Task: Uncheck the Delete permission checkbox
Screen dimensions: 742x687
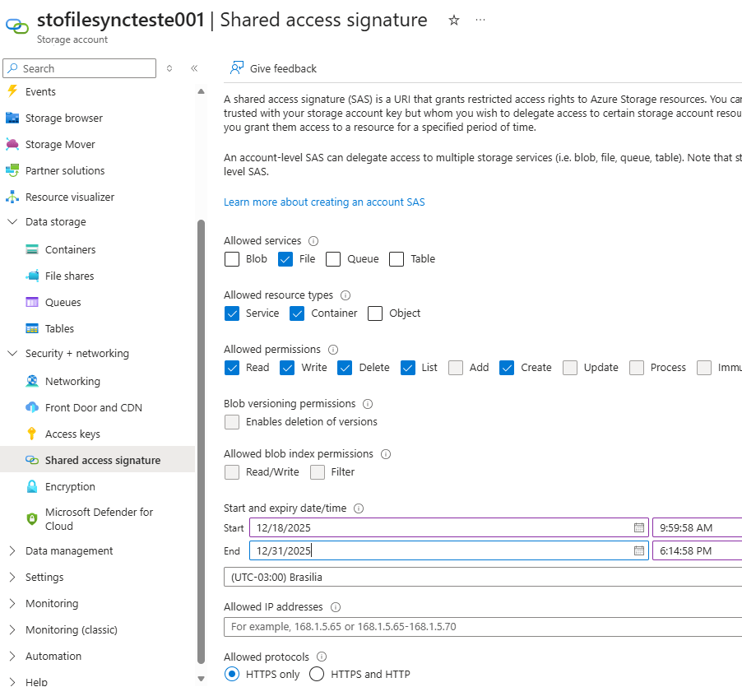Action: (345, 368)
